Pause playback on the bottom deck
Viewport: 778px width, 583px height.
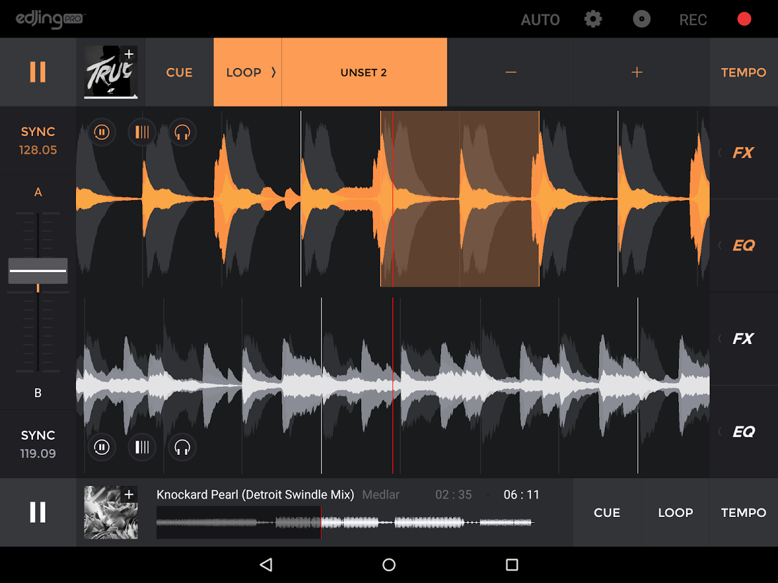pos(38,512)
